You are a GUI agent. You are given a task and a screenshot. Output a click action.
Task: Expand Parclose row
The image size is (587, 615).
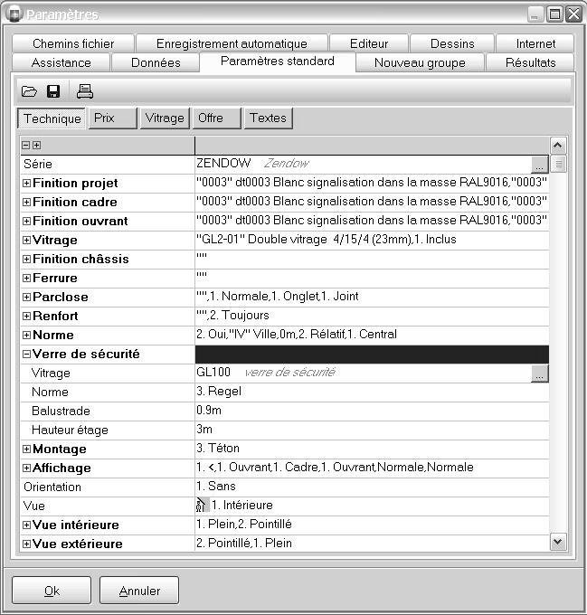point(26,297)
